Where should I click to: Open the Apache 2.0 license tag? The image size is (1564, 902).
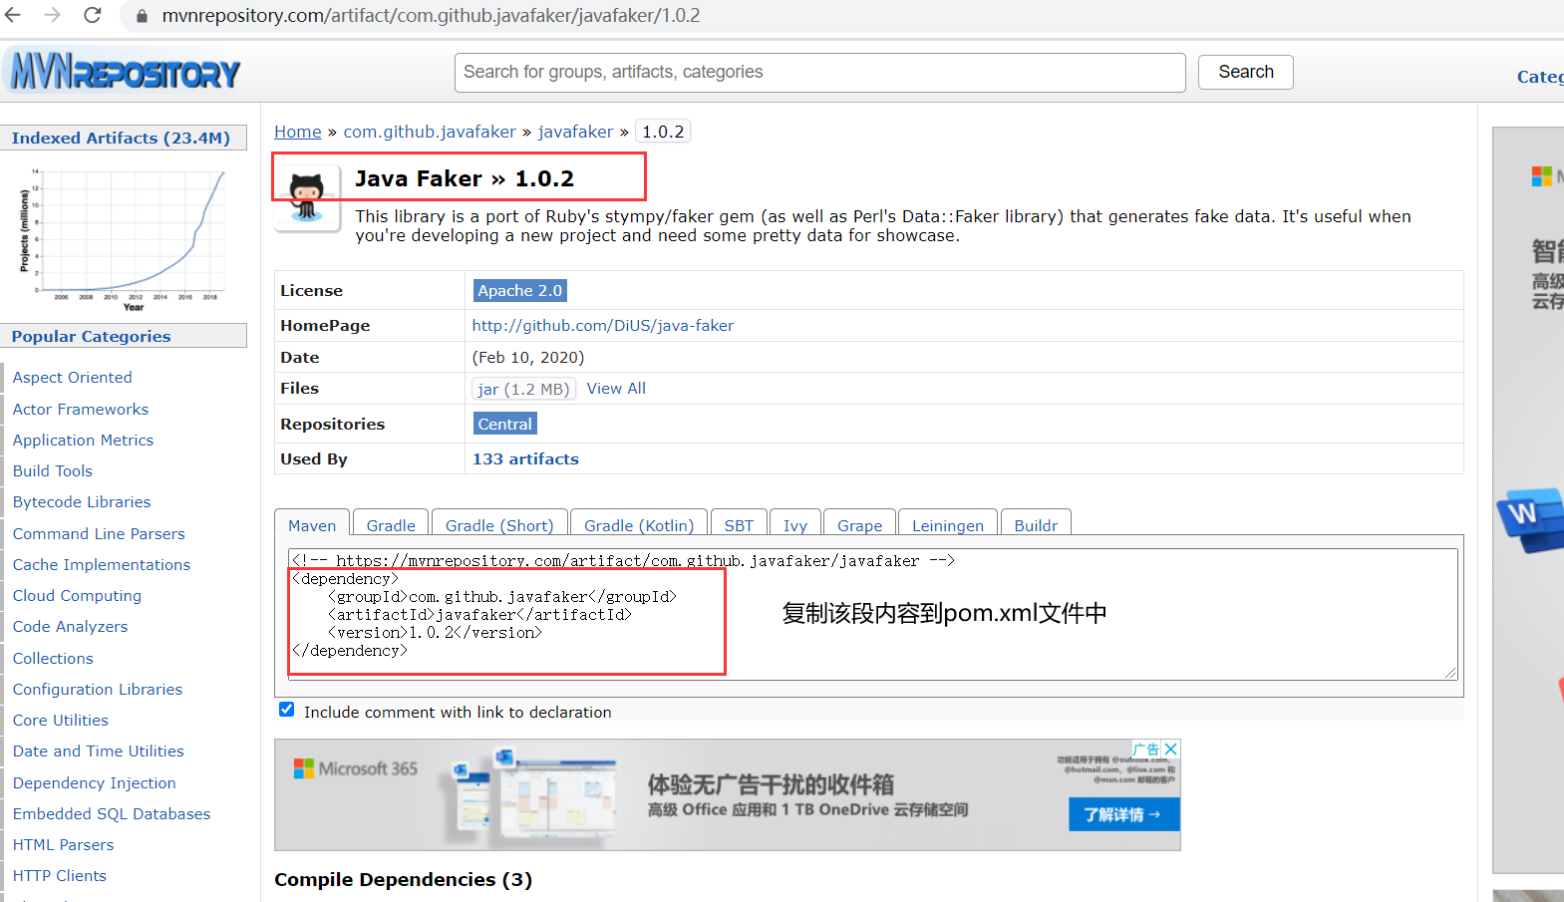[x=520, y=290]
